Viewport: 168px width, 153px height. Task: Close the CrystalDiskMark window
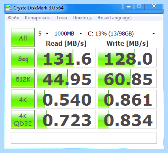point(154,7)
